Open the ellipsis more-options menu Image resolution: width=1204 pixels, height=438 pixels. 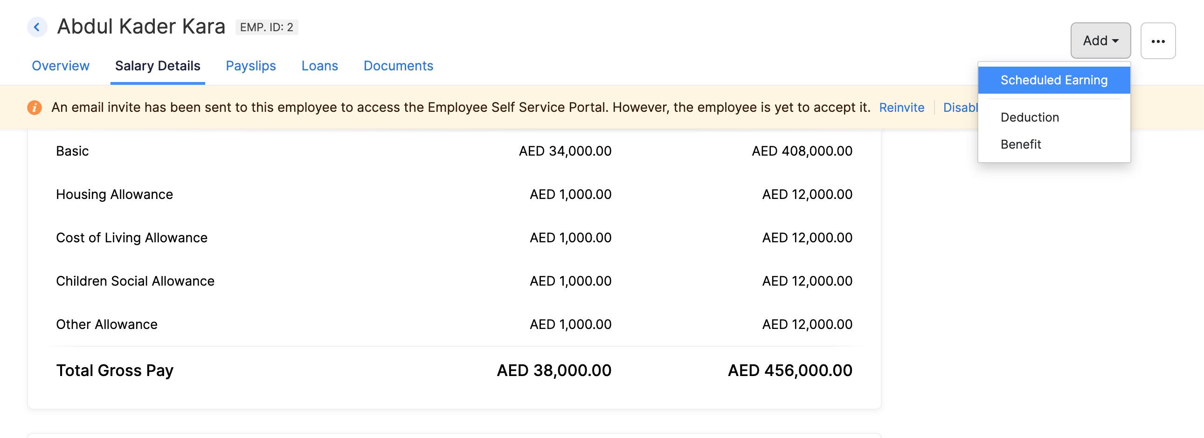point(1158,41)
